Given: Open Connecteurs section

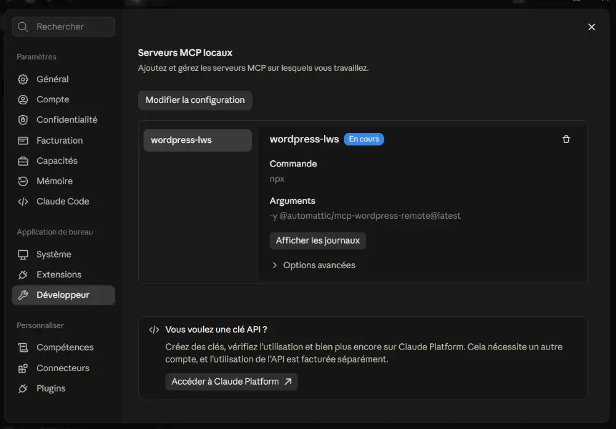Looking at the screenshot, I should click(x=63, y=368).
